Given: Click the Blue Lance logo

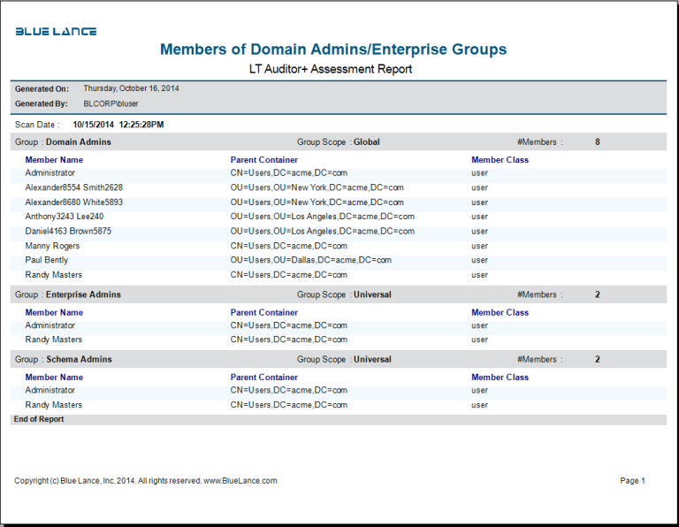Looking at the screenshot, I should pyautogui.click(x=56, y=32).
